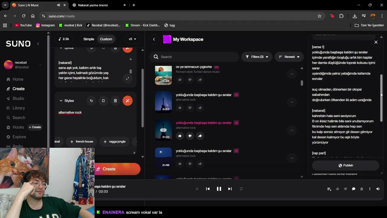The height and width of the screenshot is (218, 387).
Task: Switch to Custom creation mode
Action: pos(106,39)
